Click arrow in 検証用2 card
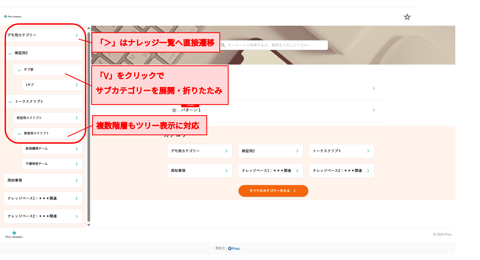 (x=297, y=151)
